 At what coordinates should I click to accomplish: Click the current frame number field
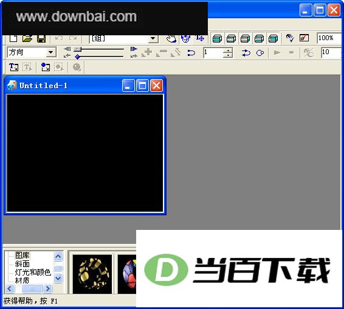point(213,53)
